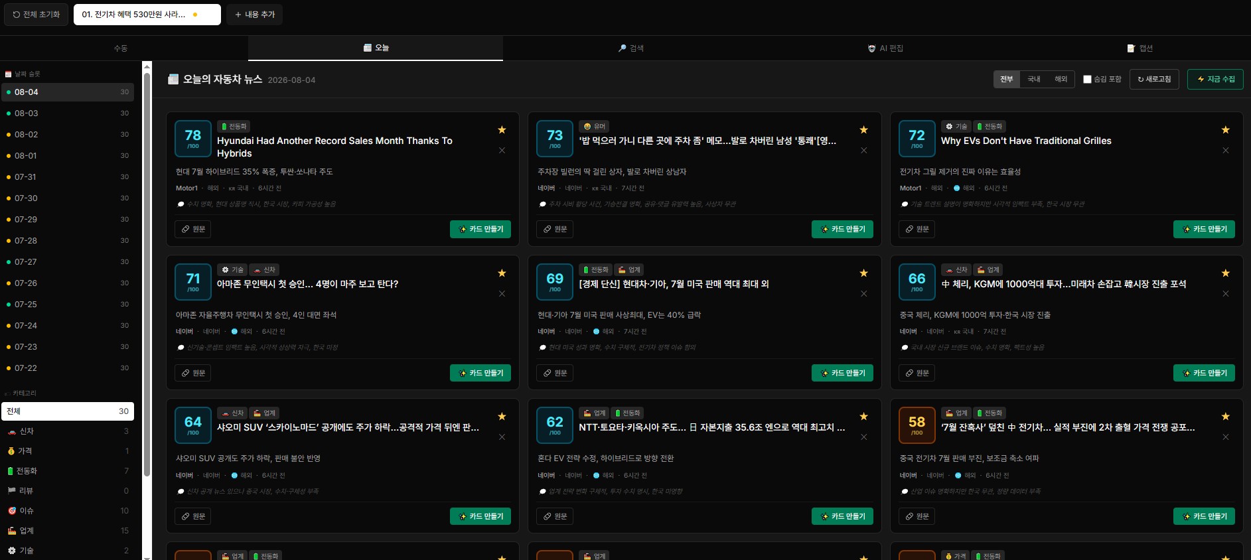Dismiss the Why EVs Don't Have Traditional Grilles card
Viewport: 1251px width, 560px height.
tap(1226, 151)
